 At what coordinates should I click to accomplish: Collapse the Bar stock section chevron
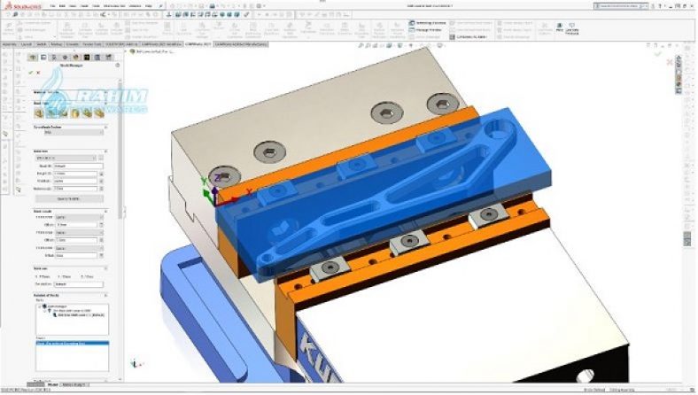(105, 151)
